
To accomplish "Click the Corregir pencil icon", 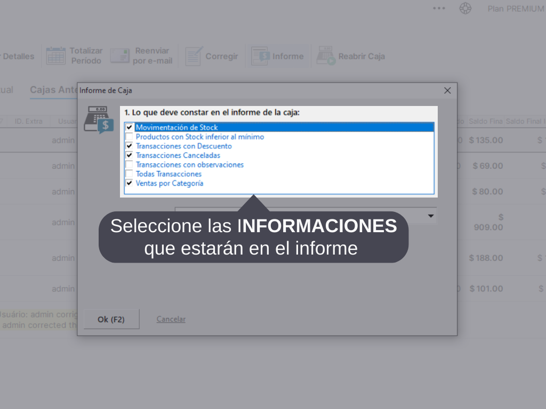I will click(x=194, y=56).
